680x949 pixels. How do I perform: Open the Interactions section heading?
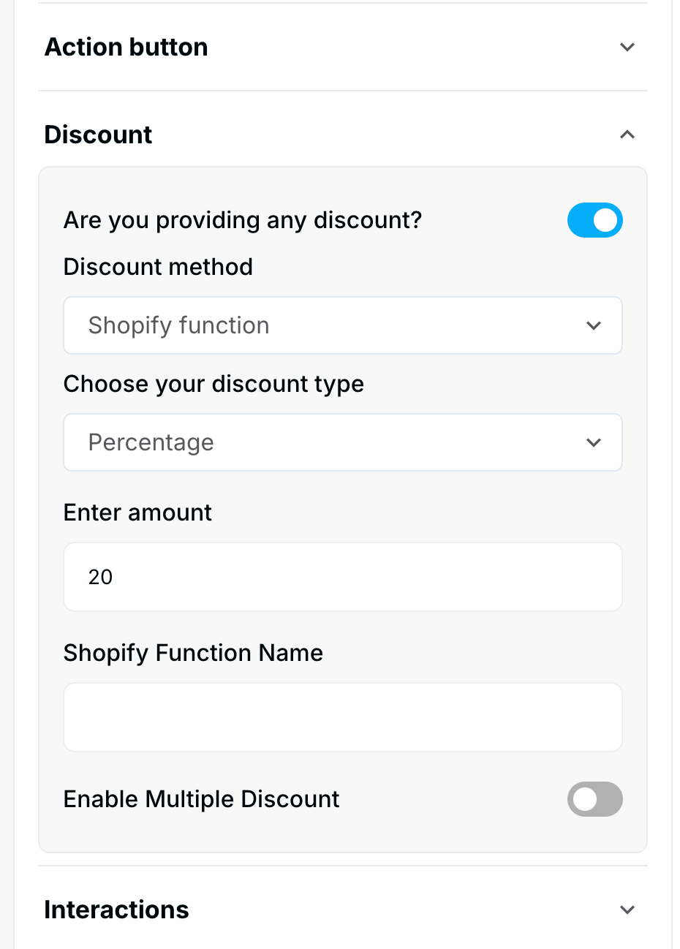pos(117,910)
